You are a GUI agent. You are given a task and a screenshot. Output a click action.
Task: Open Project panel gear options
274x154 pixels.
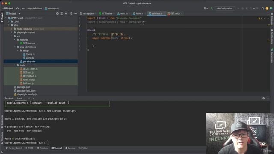pyautogui.click(x=71, y=13)
